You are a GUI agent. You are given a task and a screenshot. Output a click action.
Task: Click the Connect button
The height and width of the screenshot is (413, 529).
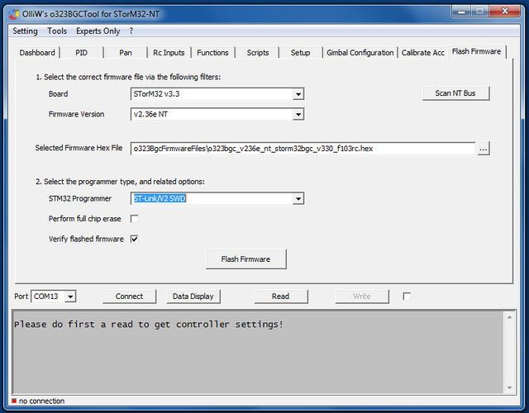[x=129, y=296]
